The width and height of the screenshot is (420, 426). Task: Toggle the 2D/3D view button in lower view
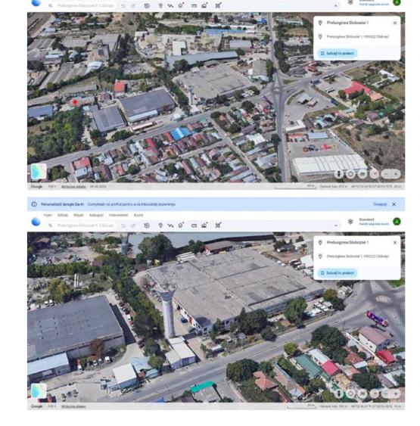tap(362, 393)
